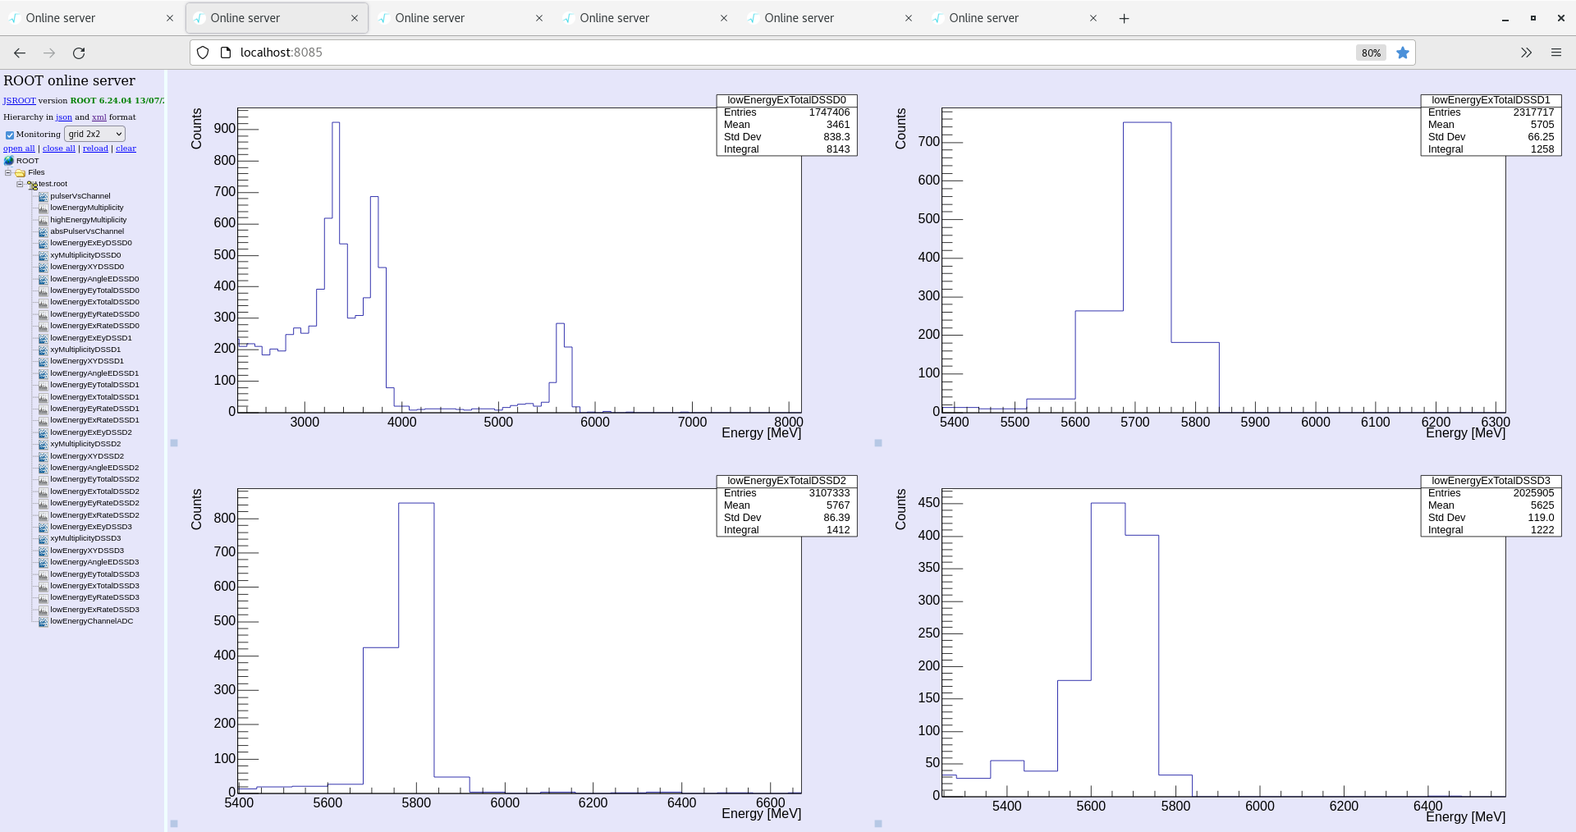
Task: Click the open all link
Action: coord(18,149)
